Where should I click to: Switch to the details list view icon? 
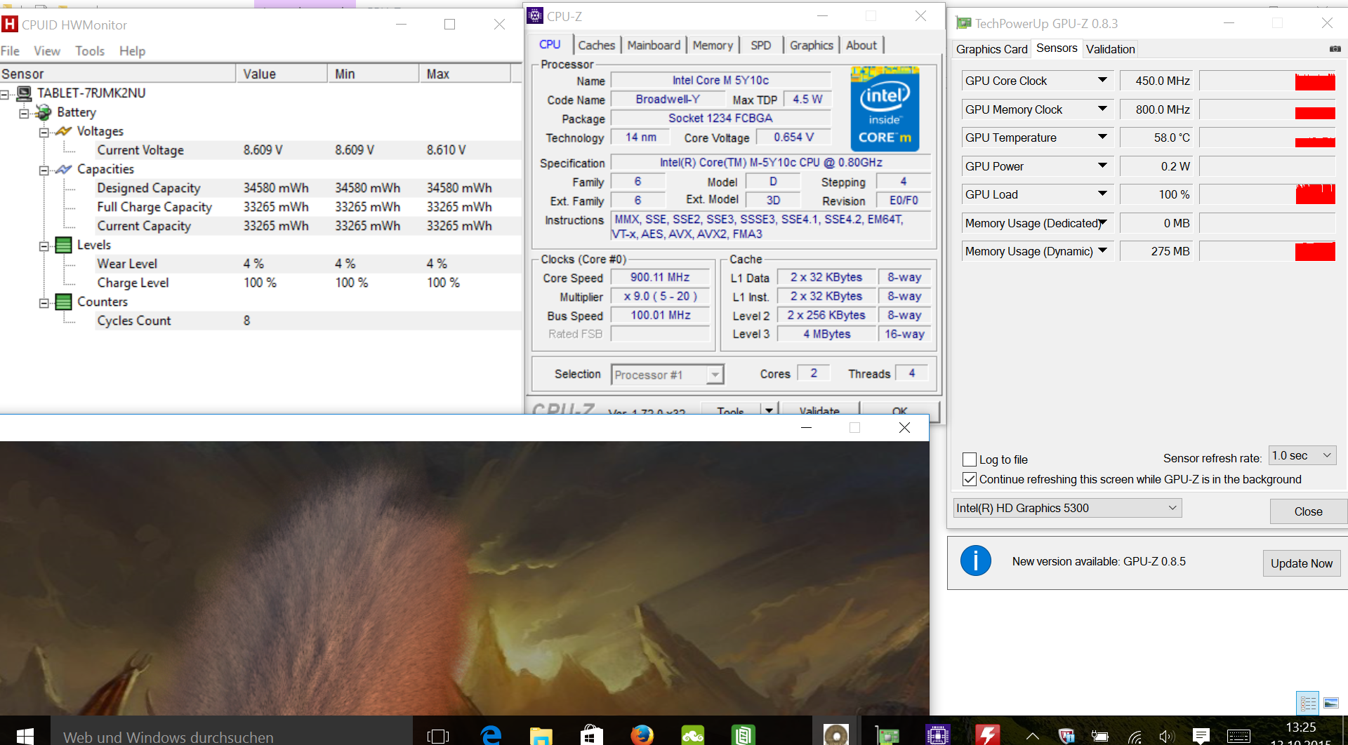[1308, 703]
